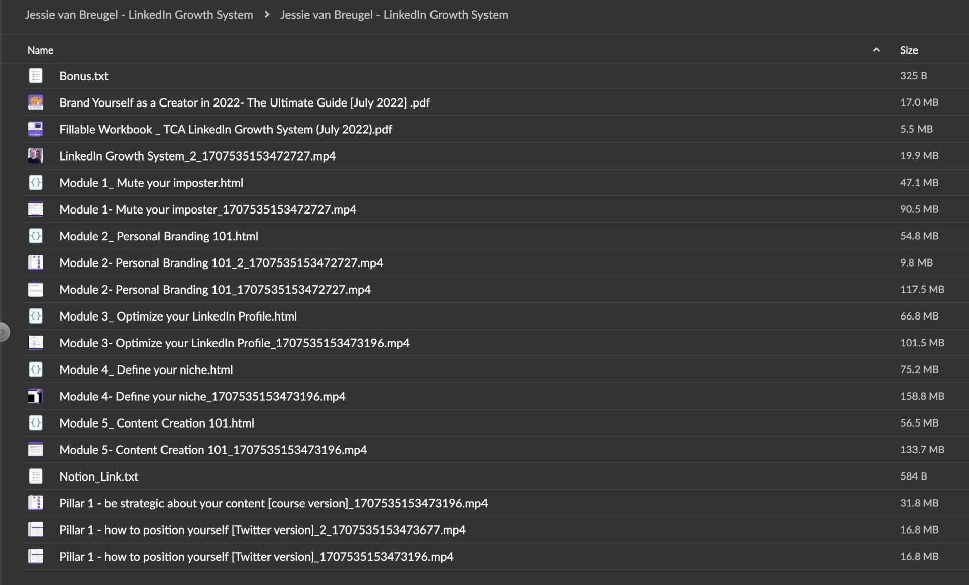Open the Notion_Link.txt file

pyautogui.click(x=98, y=477)
